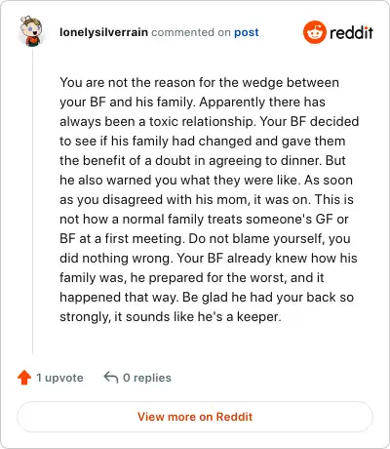The image size is (390, 449).
Task: Click the 'View more on Reddit' button
Action: point(195,417)
